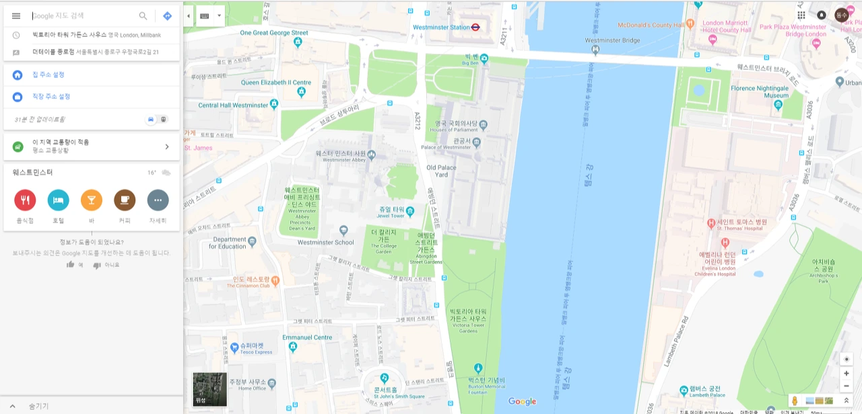Switch to satellite view thumbnail
862x414 pixels.
pyautogui.click(x=210, y=390)
